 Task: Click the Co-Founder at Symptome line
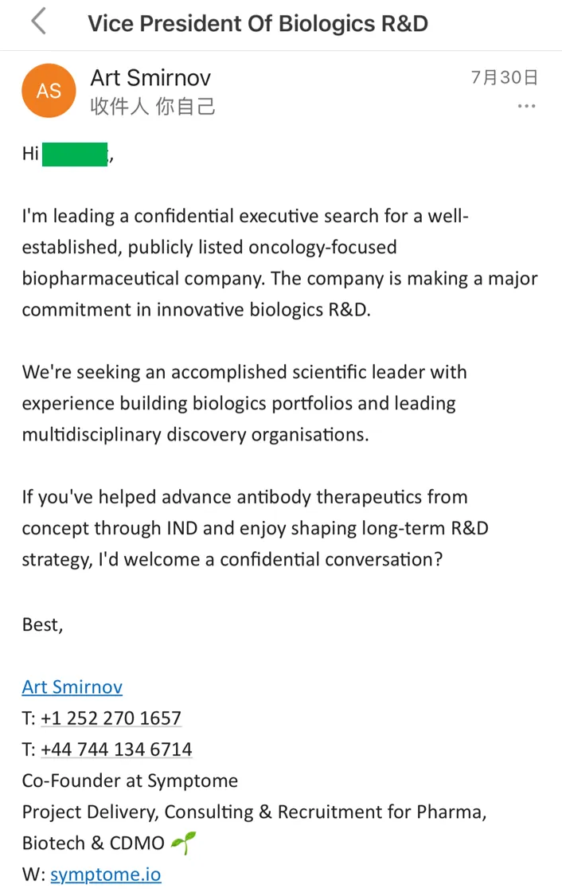tap(130, 781)
